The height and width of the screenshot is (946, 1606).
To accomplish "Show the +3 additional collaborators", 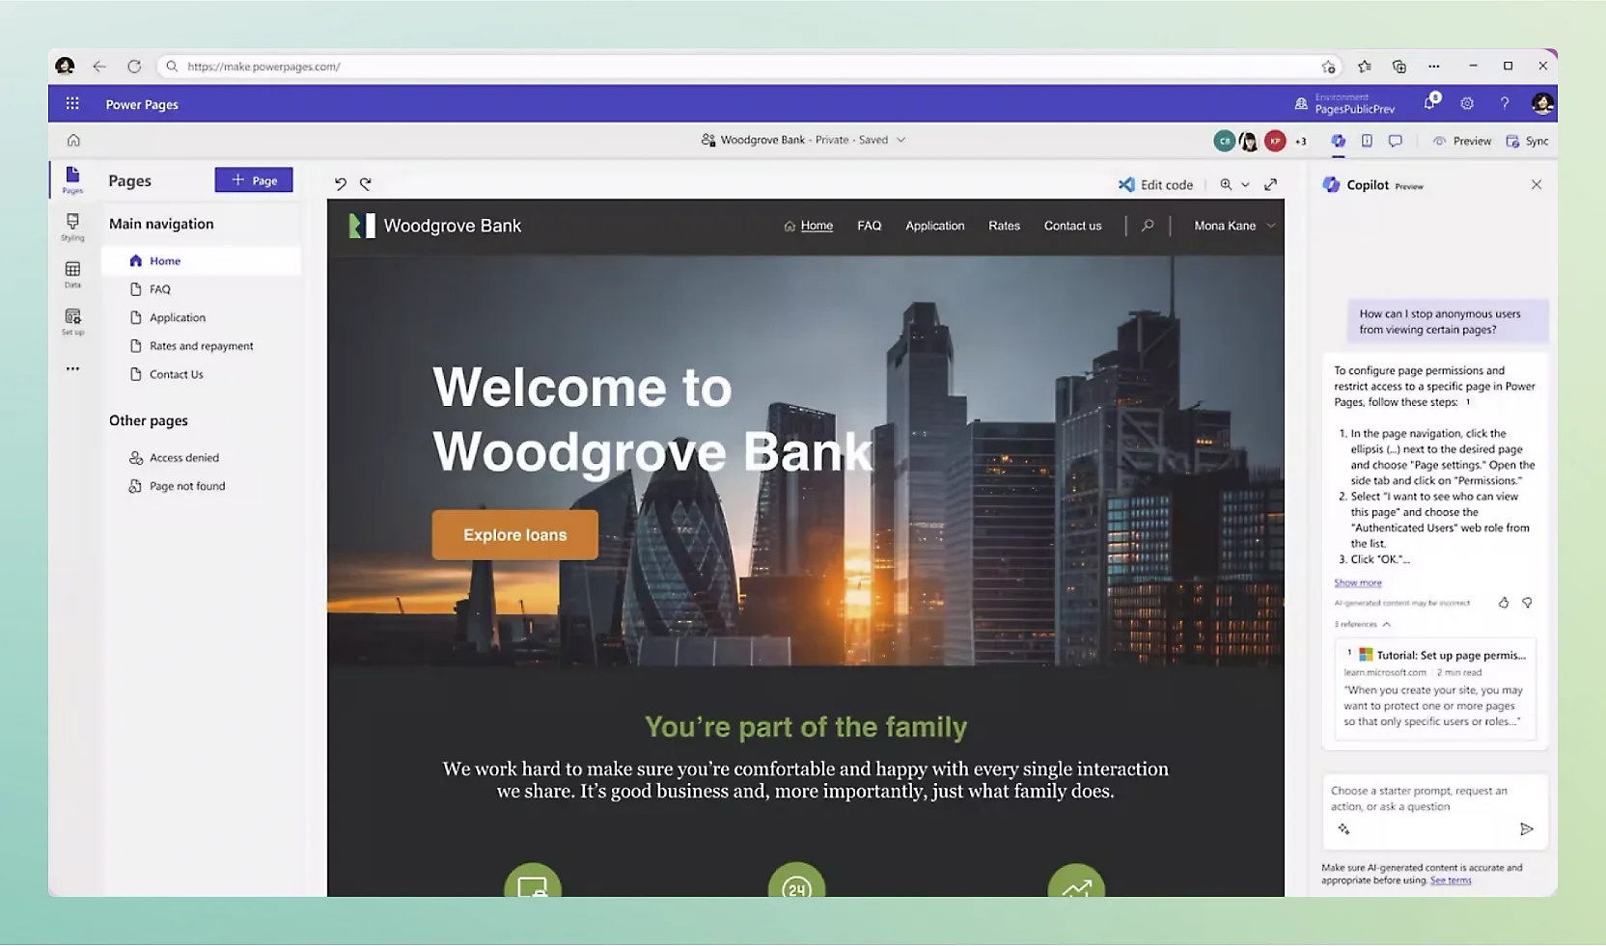I will tap(1301, 142).
